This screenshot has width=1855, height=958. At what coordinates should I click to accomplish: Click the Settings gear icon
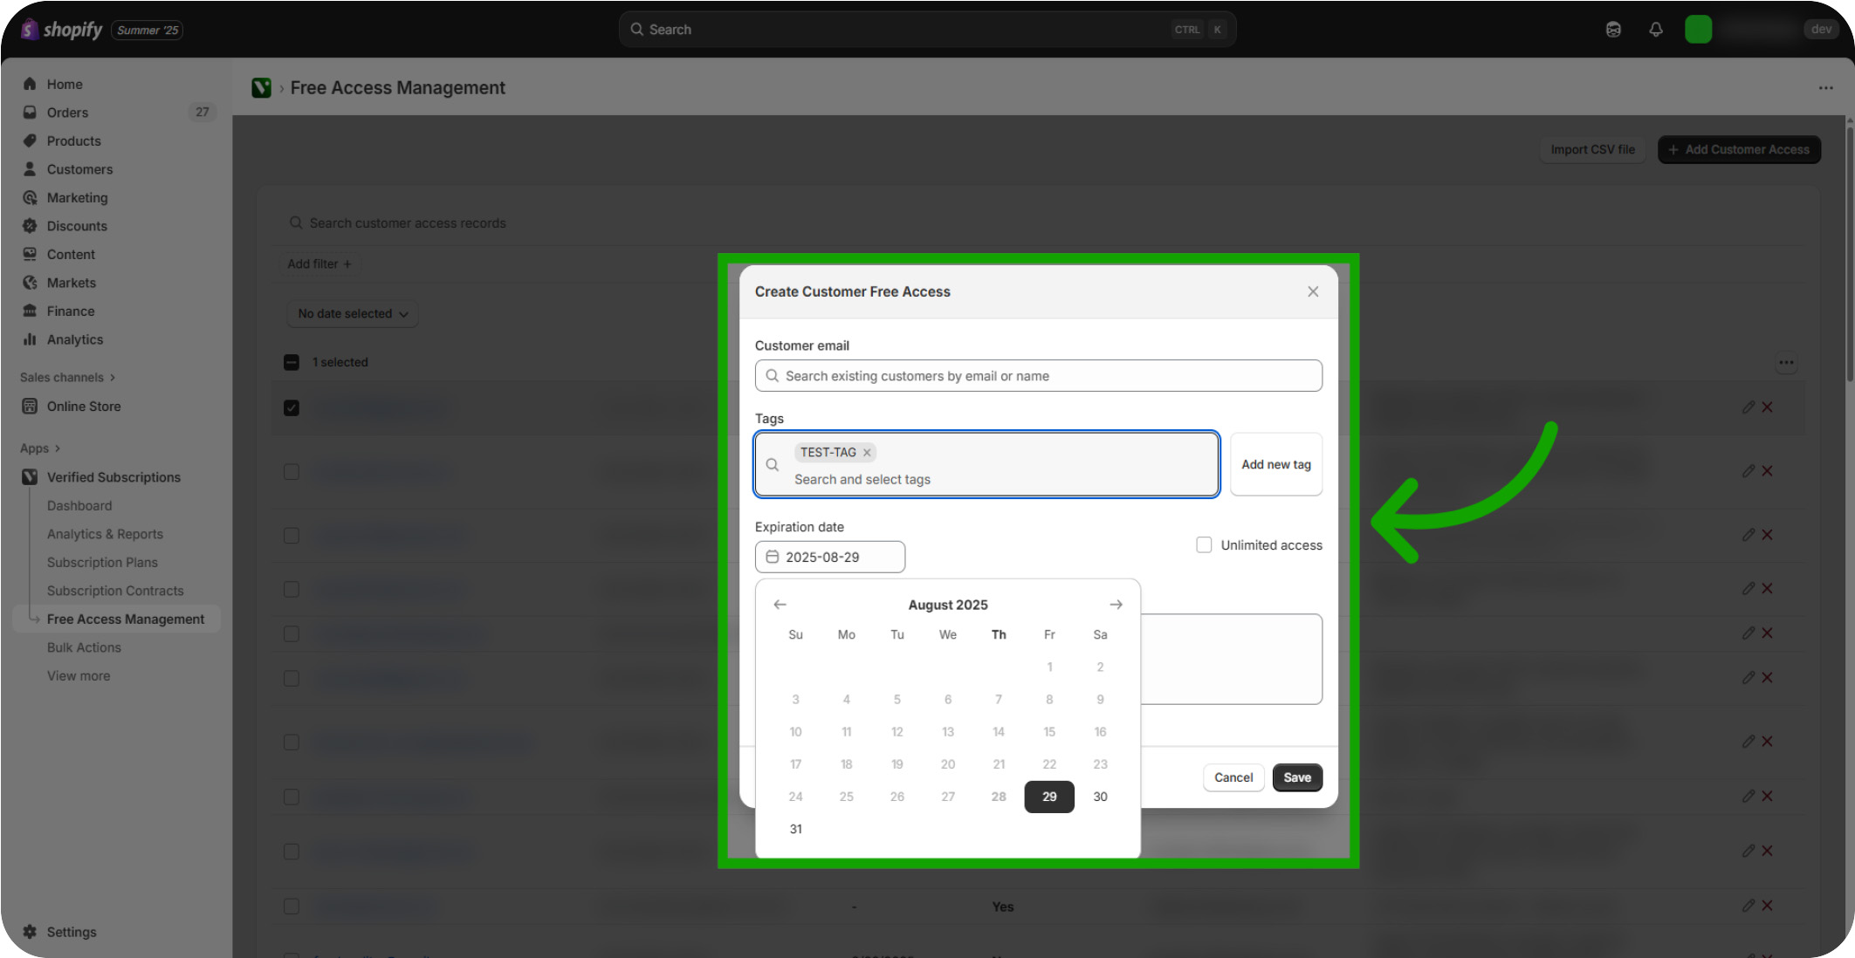coord(30,932)
